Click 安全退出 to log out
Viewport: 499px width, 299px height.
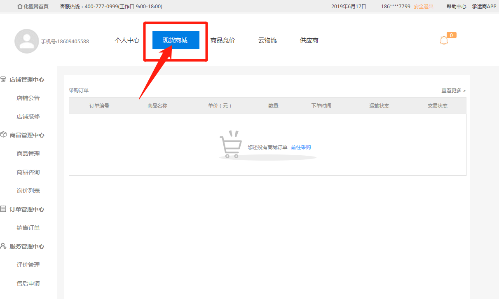coord(424,7)
